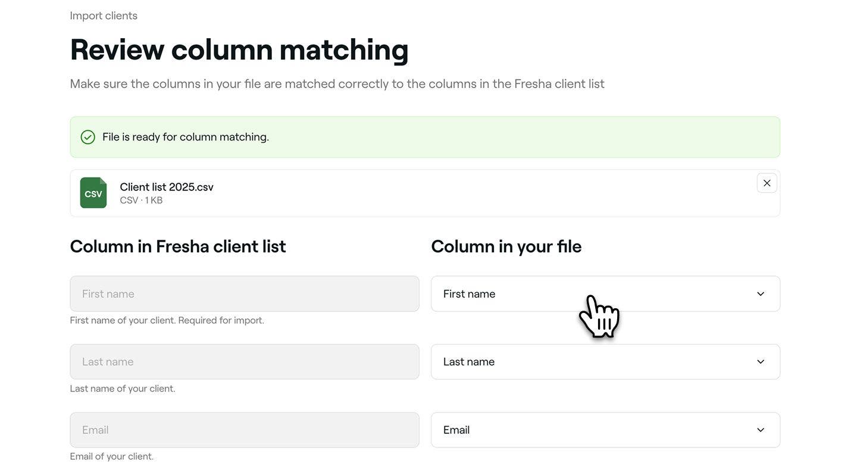Click the disabled First name Fresha field
Image resolution: width=857 pixels, height=476 pixels.
click(245, 293)
